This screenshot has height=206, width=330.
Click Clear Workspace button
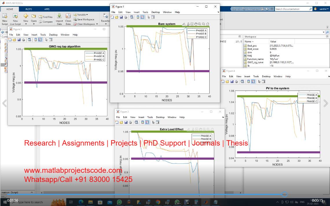click(84, 24)
